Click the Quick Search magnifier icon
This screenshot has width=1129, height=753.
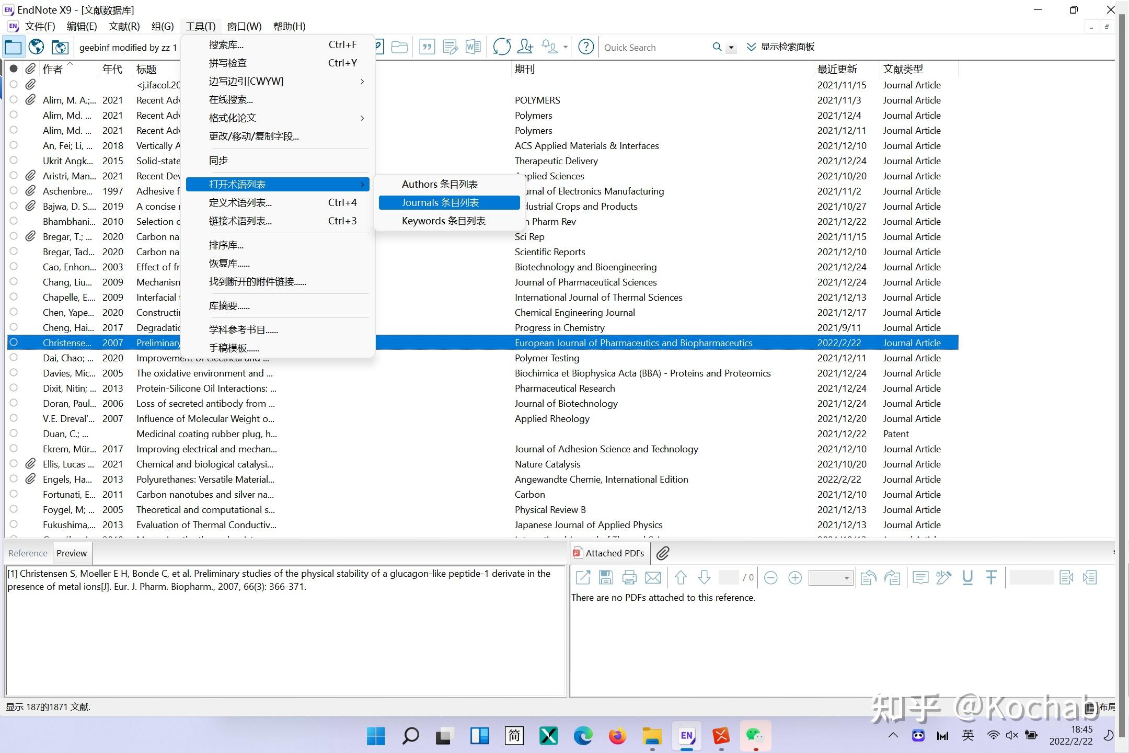(x=717, y=47)
